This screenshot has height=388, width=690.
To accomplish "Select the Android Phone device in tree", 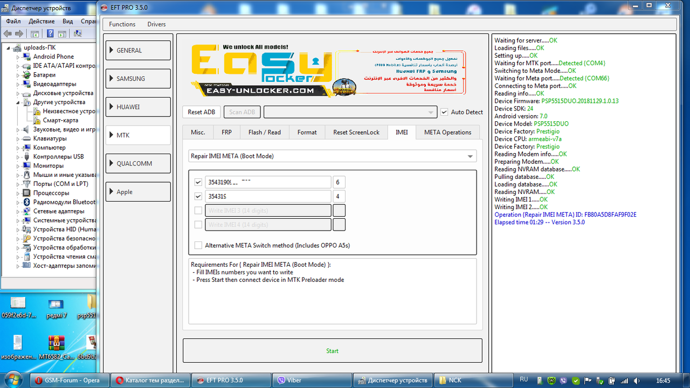I will tap(53, 57).
